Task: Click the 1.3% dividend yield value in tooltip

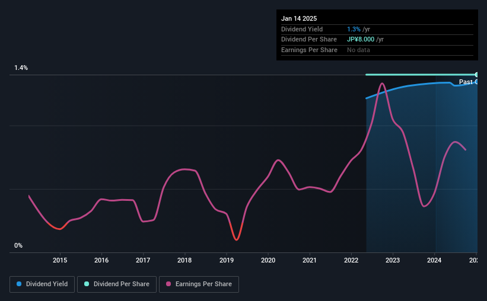Action: pyautogui.click(x=353, y=29)
